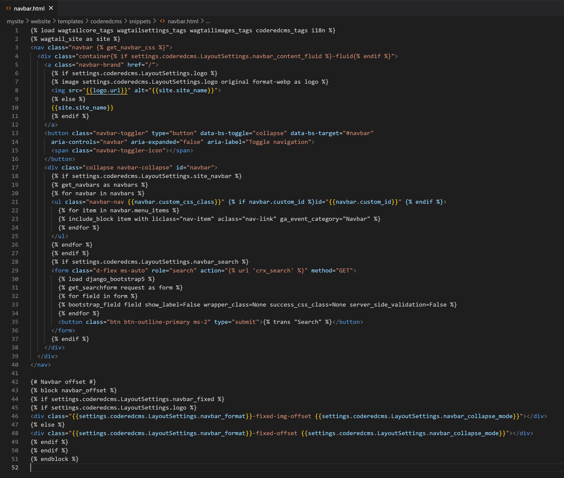The width and height of the screenshot is (564, 478).
Task: Click the endblock statement on line 51
Action: coord(54,459)
